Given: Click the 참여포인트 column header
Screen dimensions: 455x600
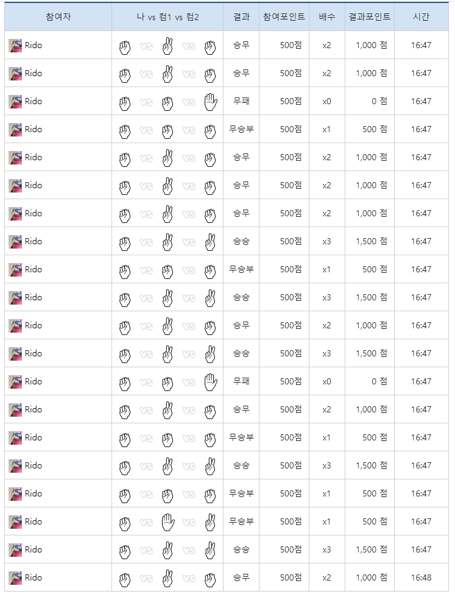Looking at the screenshot, I should [x=284, y=17].
